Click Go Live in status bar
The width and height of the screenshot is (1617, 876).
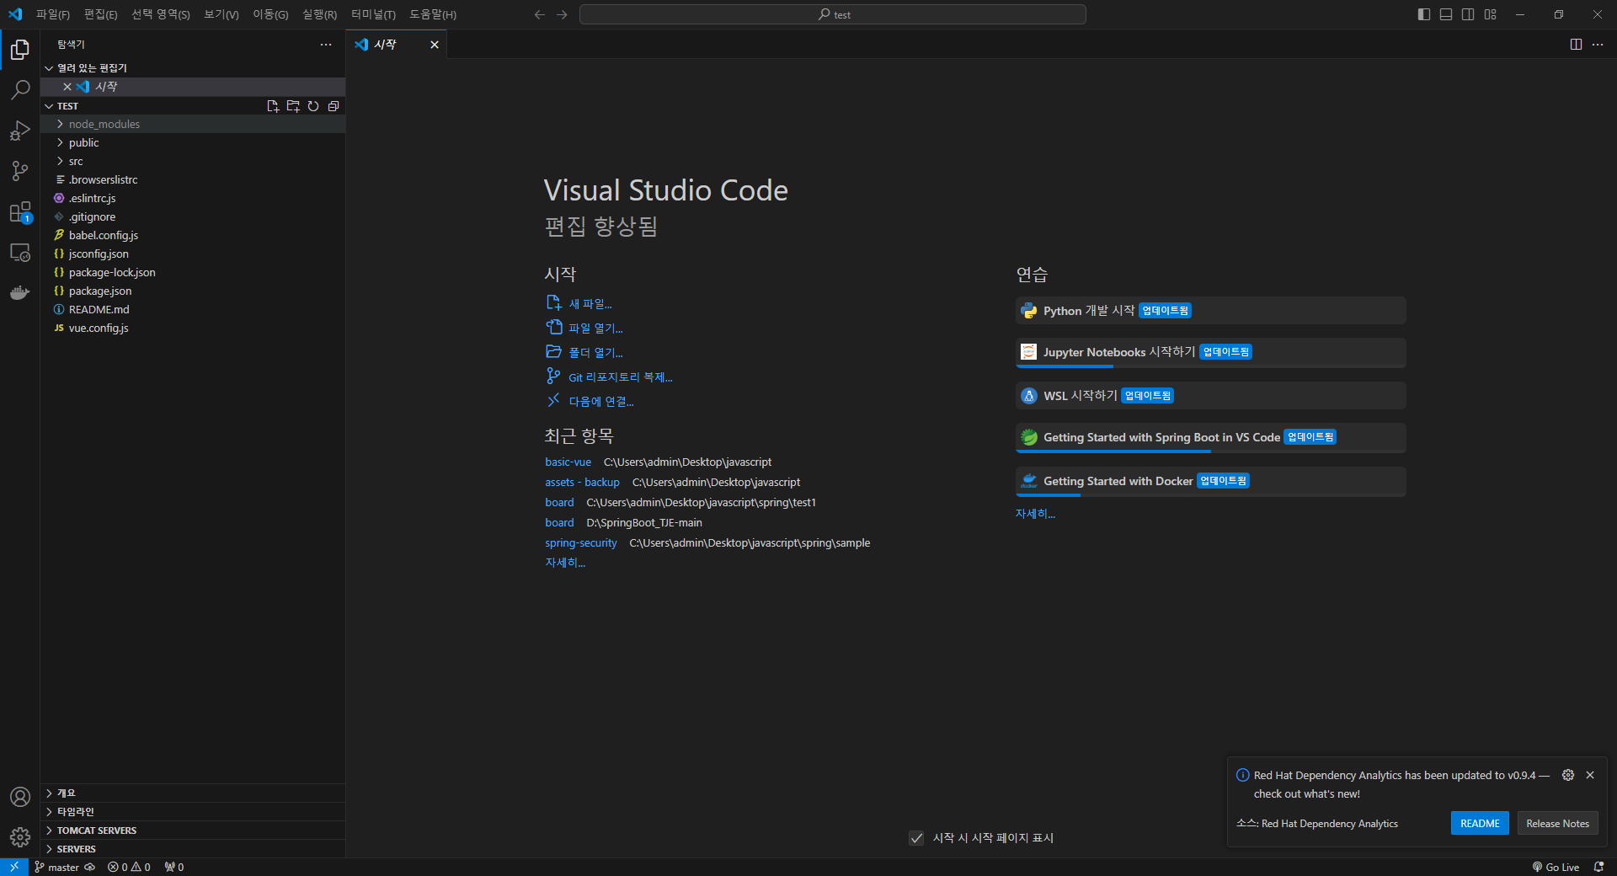point(1556,867)
